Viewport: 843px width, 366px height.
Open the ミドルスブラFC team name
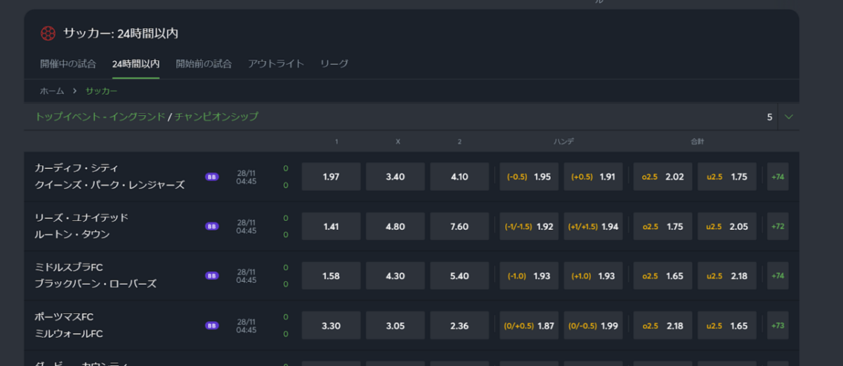(x=69, y=268)
